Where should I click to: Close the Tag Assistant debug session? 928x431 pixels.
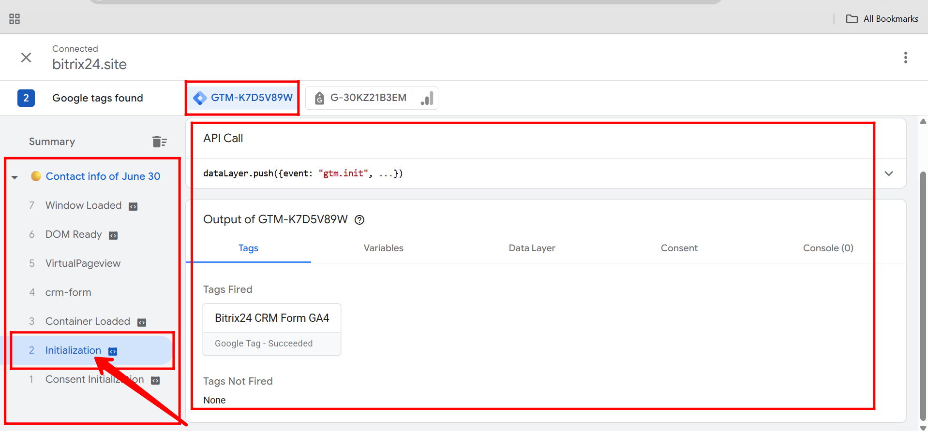point(26,57)
